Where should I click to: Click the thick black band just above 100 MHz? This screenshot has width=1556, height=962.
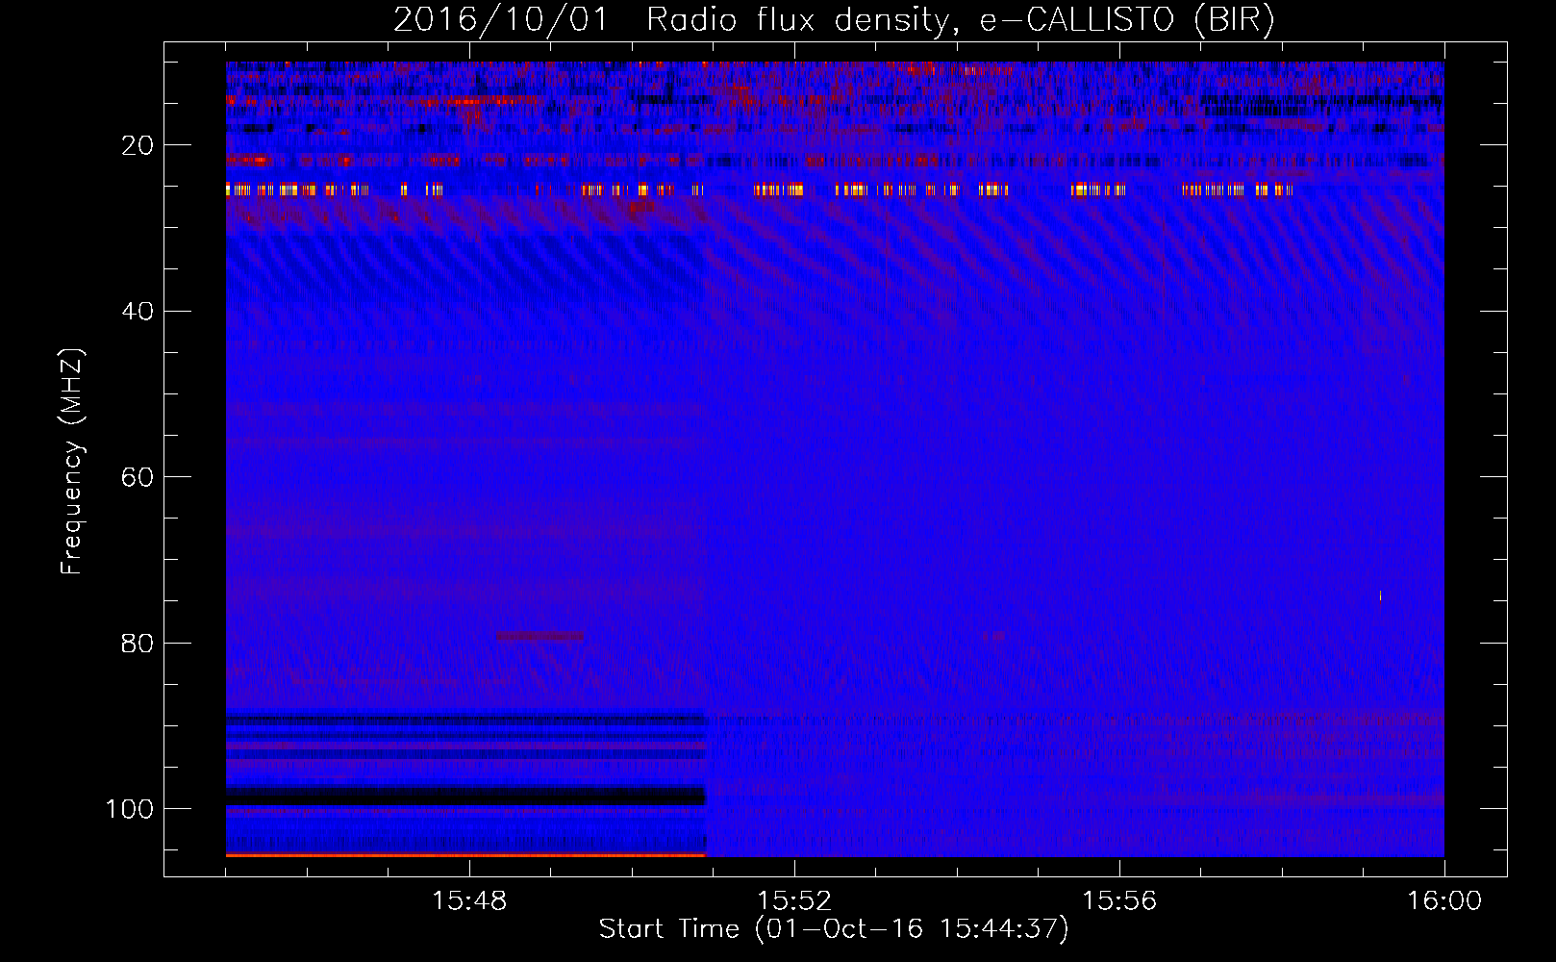465,796
